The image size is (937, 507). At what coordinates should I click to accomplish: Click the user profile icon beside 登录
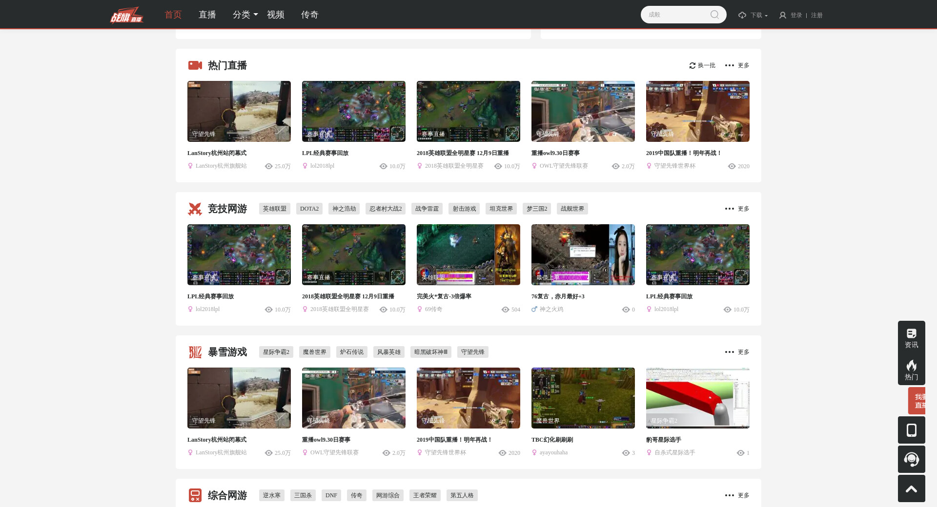(783, 15)
